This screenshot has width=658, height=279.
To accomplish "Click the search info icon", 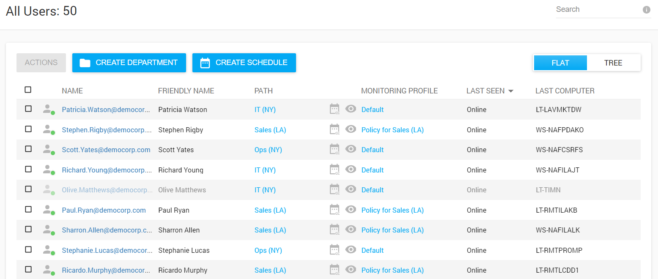I will pos(646,10).
